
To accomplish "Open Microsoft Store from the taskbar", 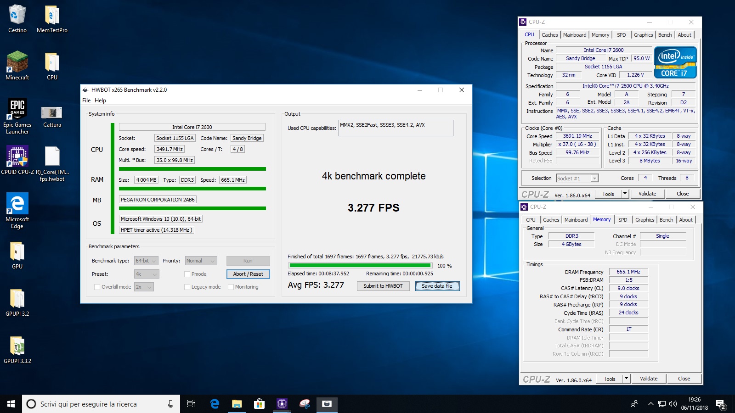I will click(x=259, y=404).
